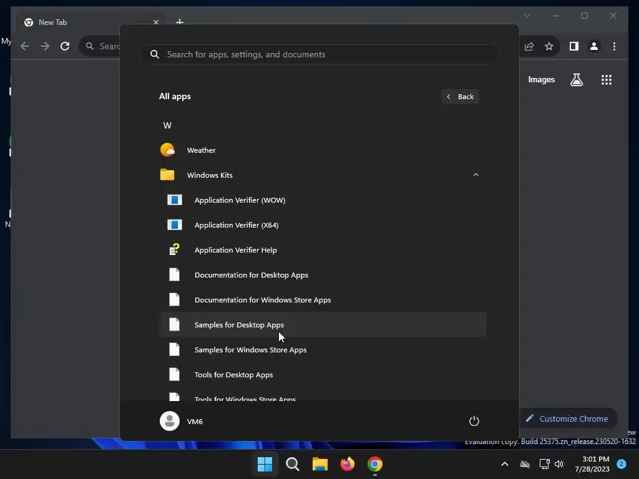
Task: Open Chrome three-dot menu
Action: click(x=614, y=46)
